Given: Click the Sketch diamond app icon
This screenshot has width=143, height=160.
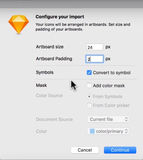Looking at the screenshot, I should pos(19,24).
